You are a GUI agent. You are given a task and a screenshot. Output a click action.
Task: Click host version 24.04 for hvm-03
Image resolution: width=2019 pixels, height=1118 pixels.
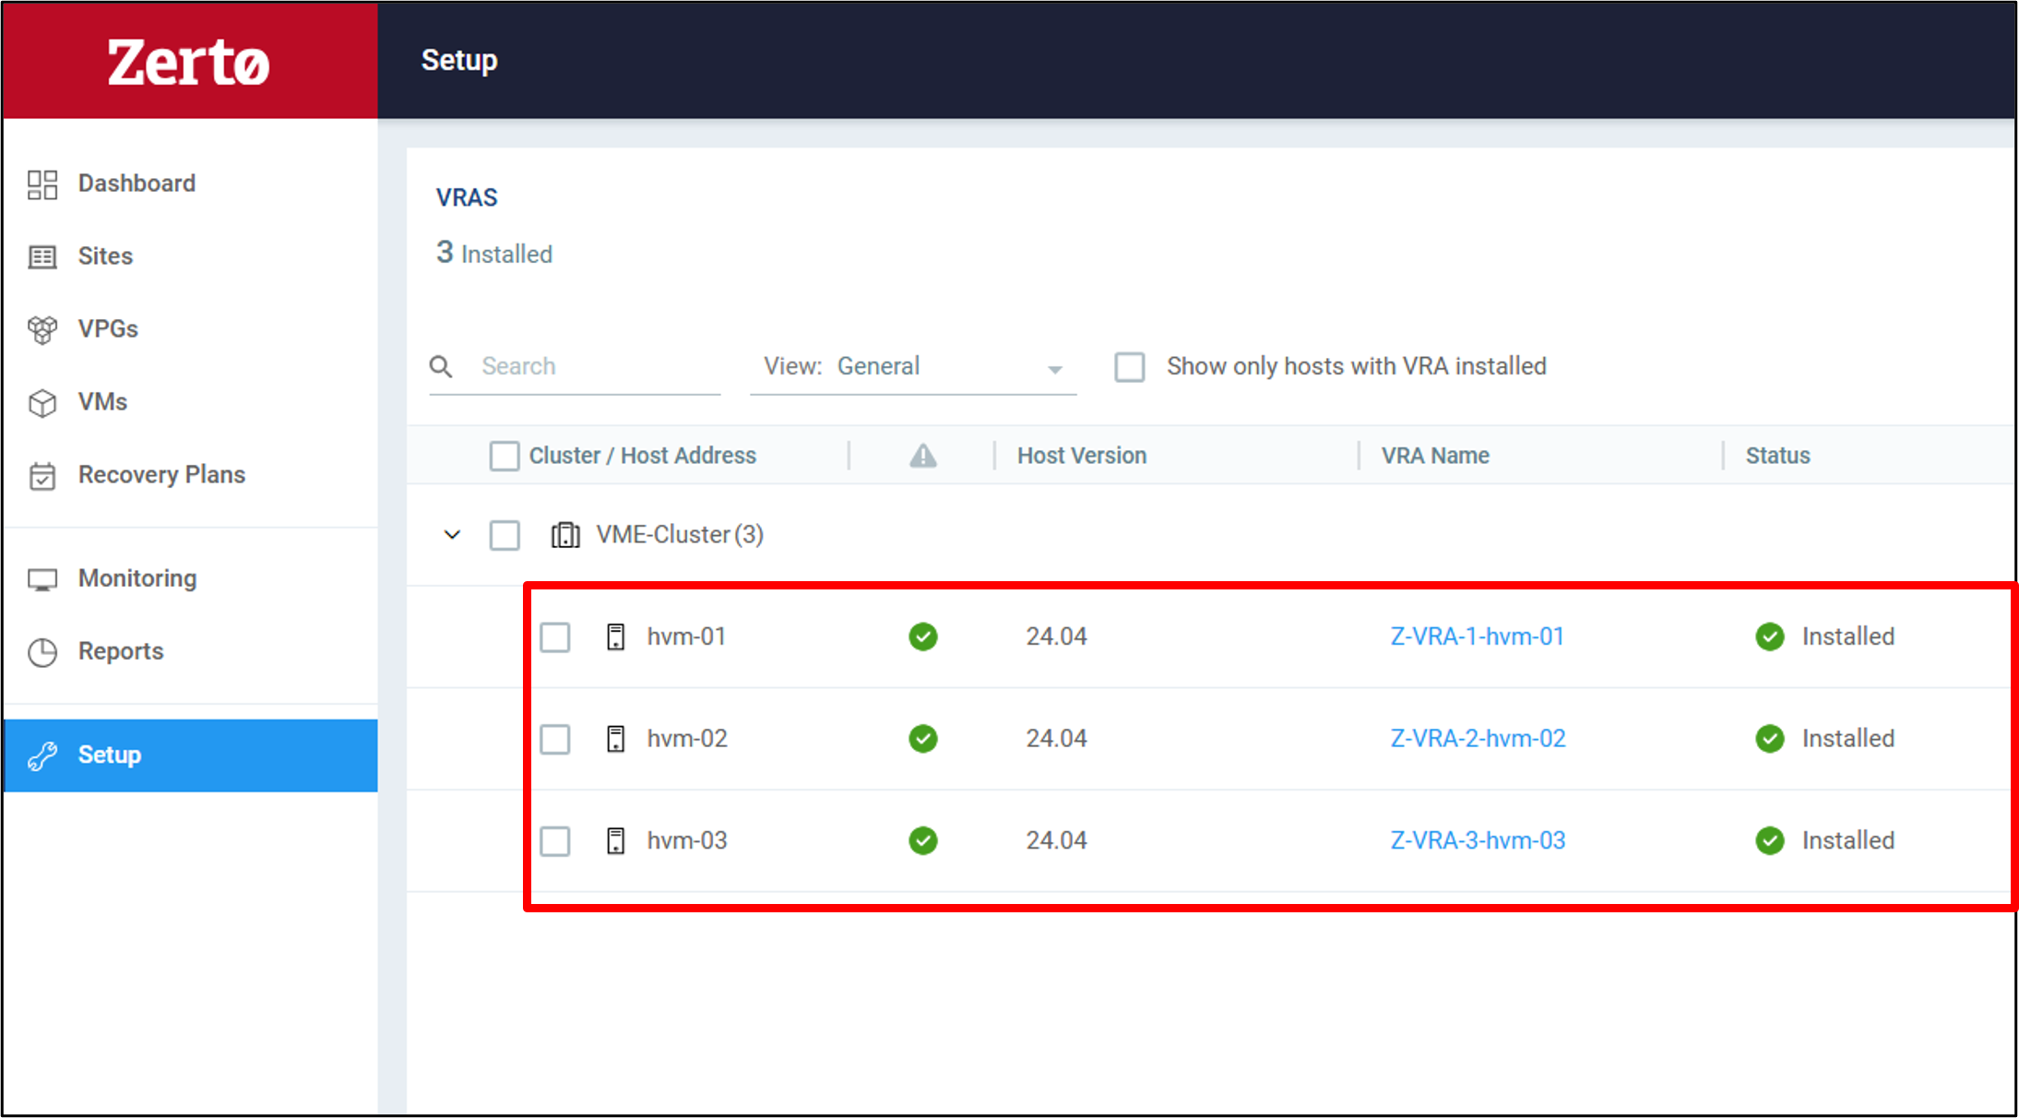[1056, 840]
